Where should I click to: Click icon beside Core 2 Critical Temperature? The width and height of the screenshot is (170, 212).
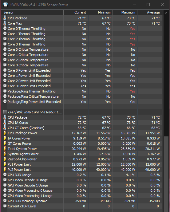click(x=5, y=60)
